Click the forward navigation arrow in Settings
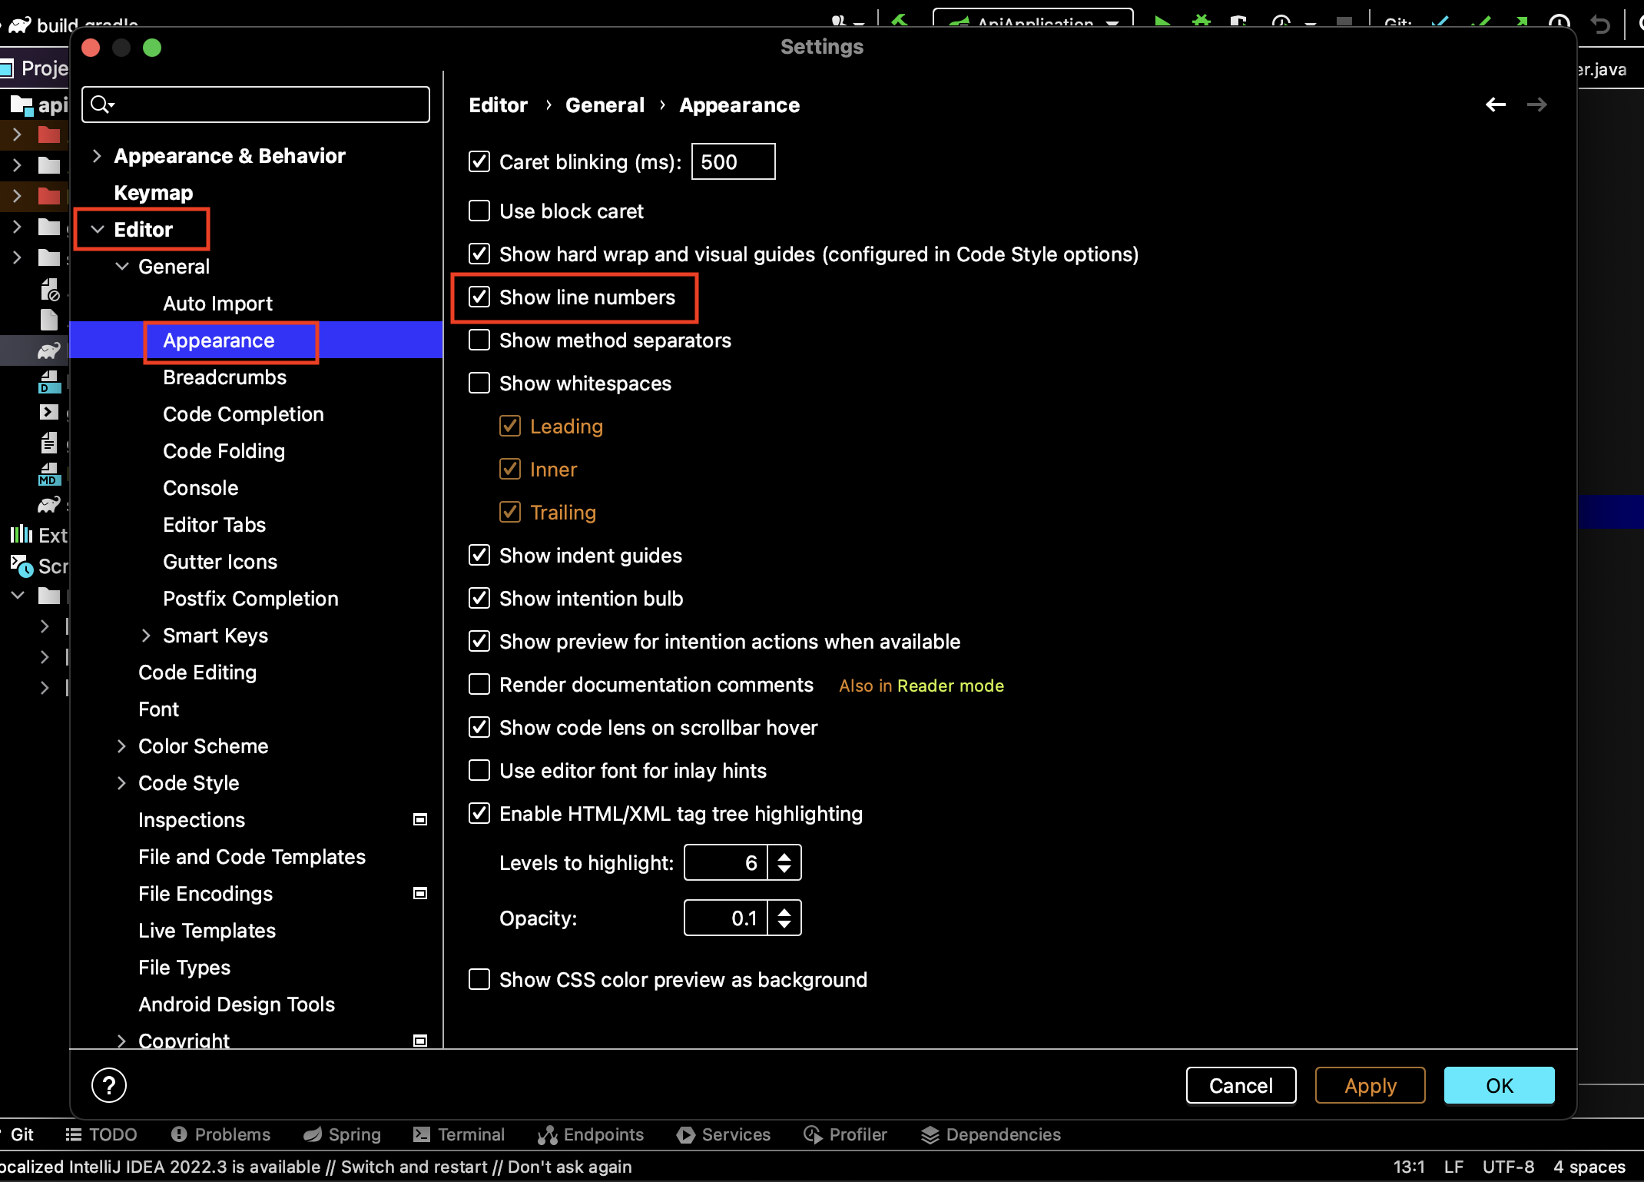Image resolution: width=1644 pixels, height=1182 pixels. click(1536, 105)
